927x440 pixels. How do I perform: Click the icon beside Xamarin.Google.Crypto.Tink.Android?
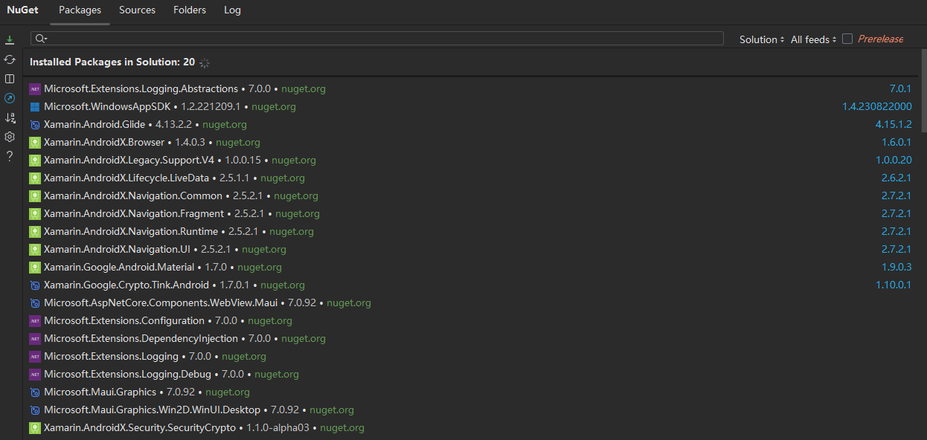tap(34, 285)
